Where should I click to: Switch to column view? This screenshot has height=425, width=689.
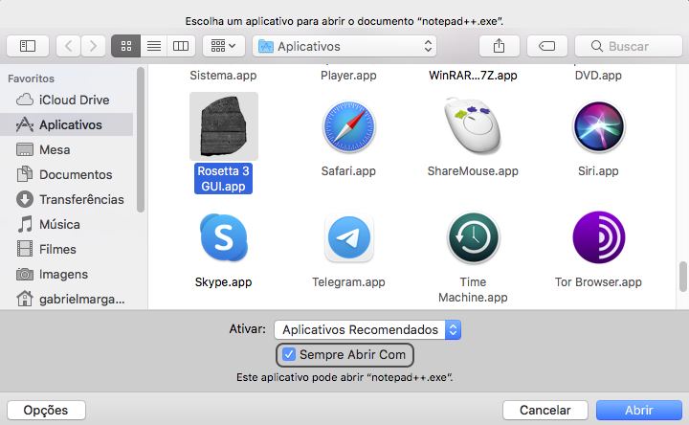(181, 46)
